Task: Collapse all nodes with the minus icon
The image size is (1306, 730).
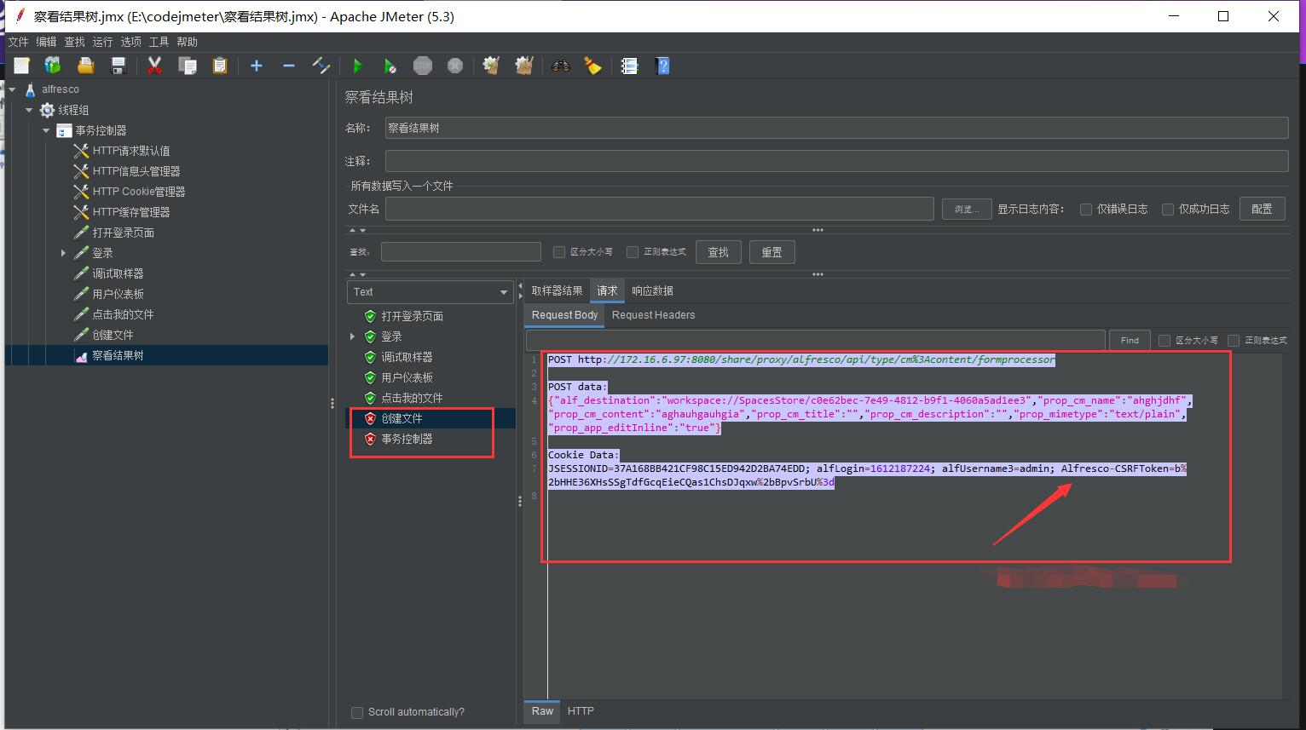Action: click(x=288, y=66)
